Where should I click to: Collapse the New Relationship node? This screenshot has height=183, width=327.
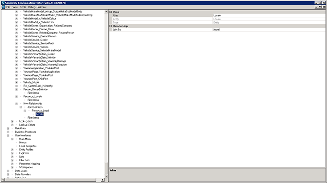point(16,103)
